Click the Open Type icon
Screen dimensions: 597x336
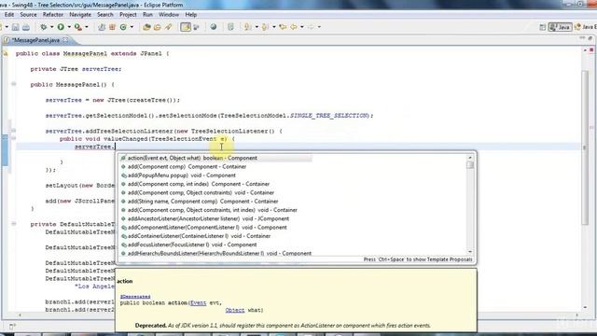coord(146,27)
